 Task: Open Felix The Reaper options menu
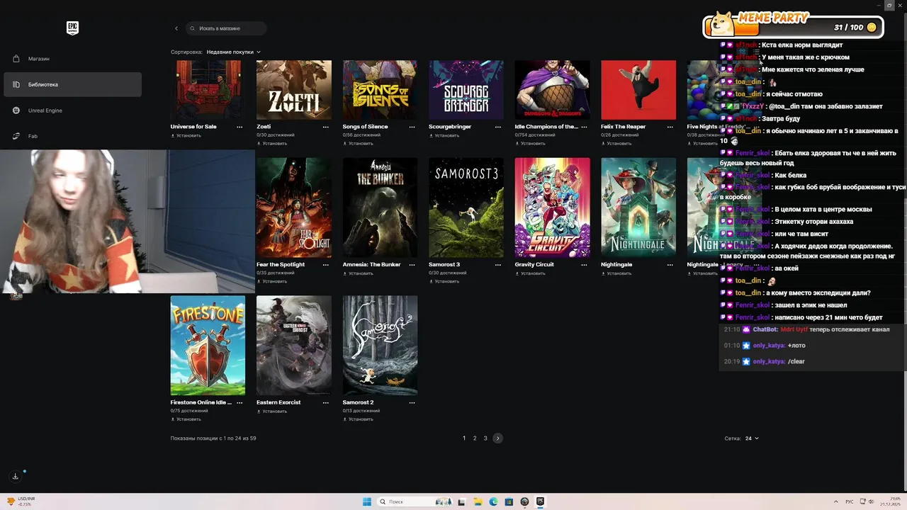coord(670,127)
